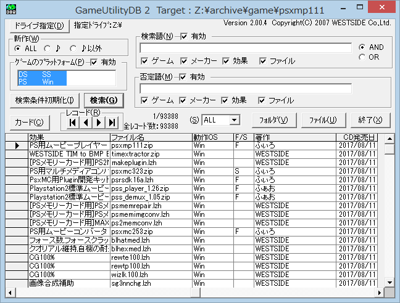Click into the 検索語 search text field
This screenshot has width=400, height=303.
[x=246, y=48]
